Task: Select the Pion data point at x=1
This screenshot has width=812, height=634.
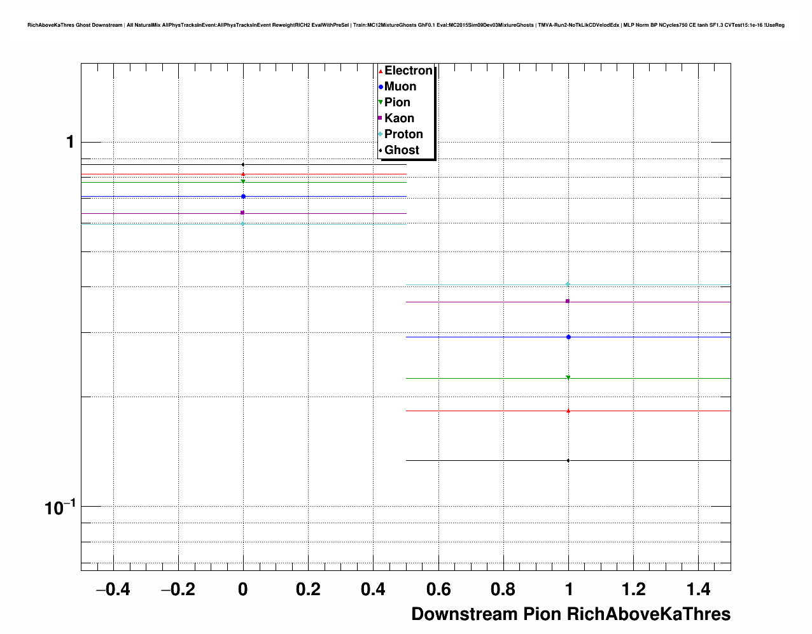Action: [x=568, y=377]
